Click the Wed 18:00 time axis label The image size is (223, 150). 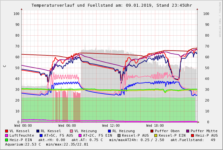pos(155,125)
